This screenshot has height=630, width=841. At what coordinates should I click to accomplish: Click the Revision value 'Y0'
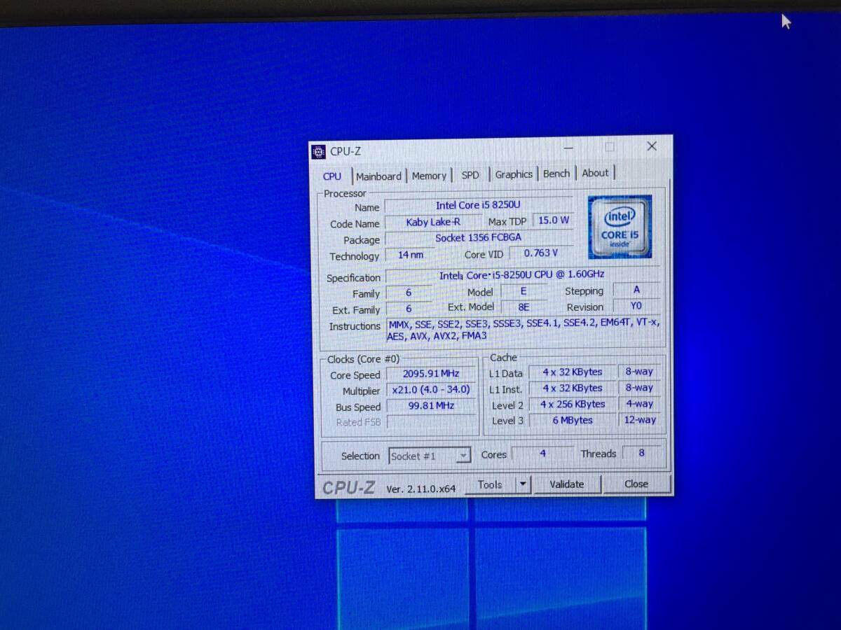pyautogui.click(x=636, y=305)
